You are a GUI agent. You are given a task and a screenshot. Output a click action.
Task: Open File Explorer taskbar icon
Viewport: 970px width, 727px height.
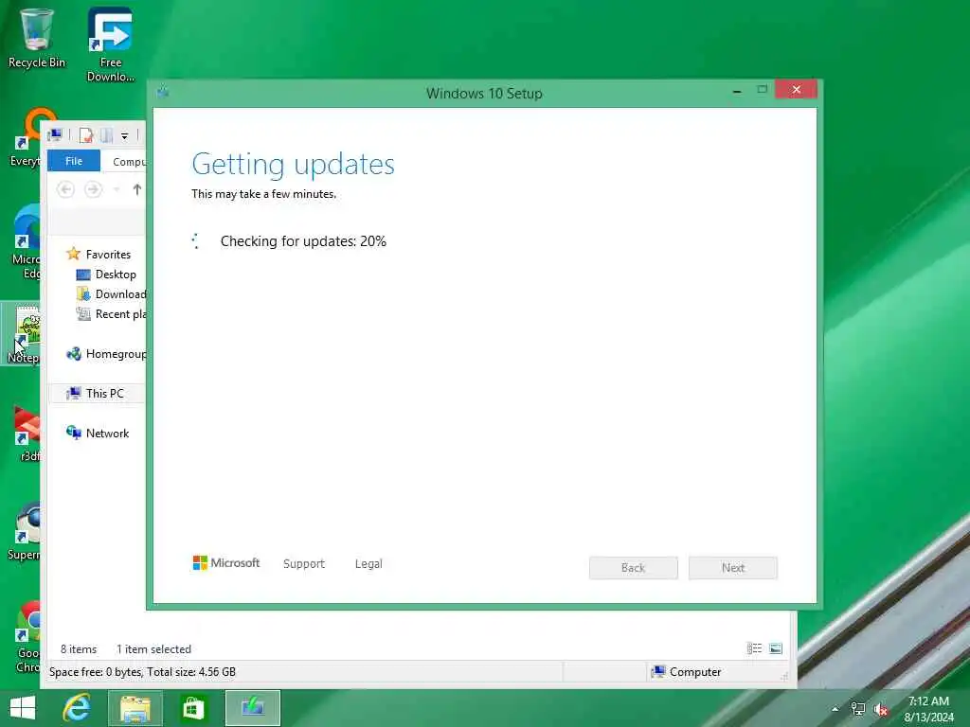[x=135, y=708]
